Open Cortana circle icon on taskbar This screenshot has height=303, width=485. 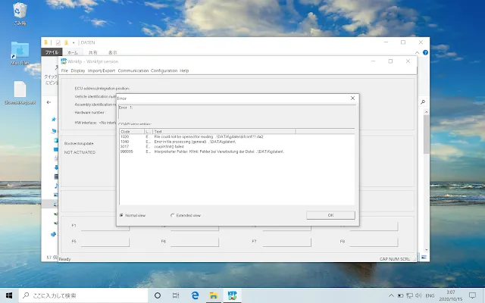coord(158,295)
